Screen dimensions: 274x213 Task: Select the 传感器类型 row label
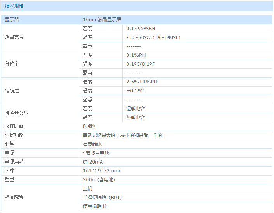click(x=16, y=113)
